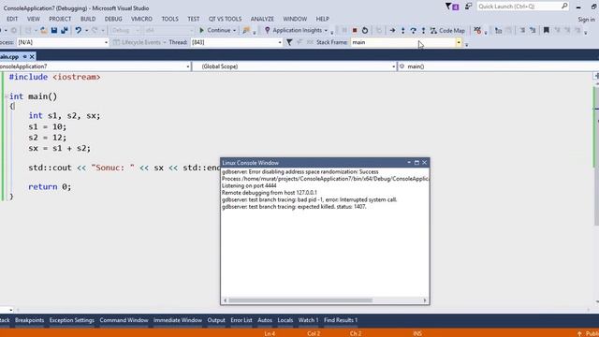Open the Stack Frame dropdown arrow
This screenshot has height=337, width=599.
[459, 42]
